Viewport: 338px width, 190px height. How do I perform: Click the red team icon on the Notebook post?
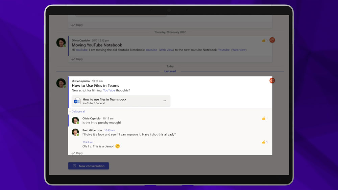pos(272,40)
